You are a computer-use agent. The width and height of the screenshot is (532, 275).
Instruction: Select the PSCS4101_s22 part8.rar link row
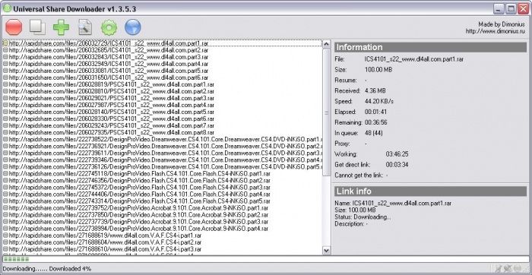coord(162,132)
